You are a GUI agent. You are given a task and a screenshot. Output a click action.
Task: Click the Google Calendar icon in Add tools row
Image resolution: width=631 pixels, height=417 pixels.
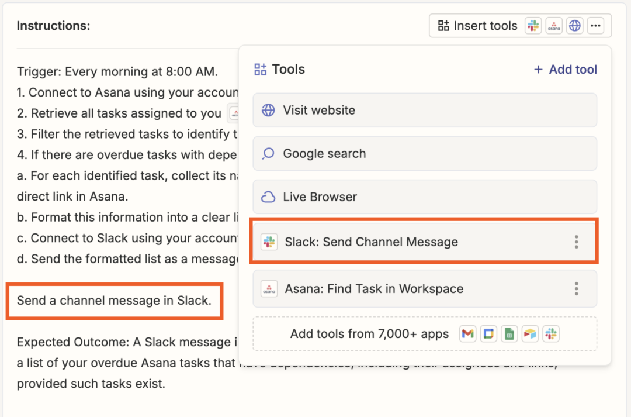[x=488, y=334]
